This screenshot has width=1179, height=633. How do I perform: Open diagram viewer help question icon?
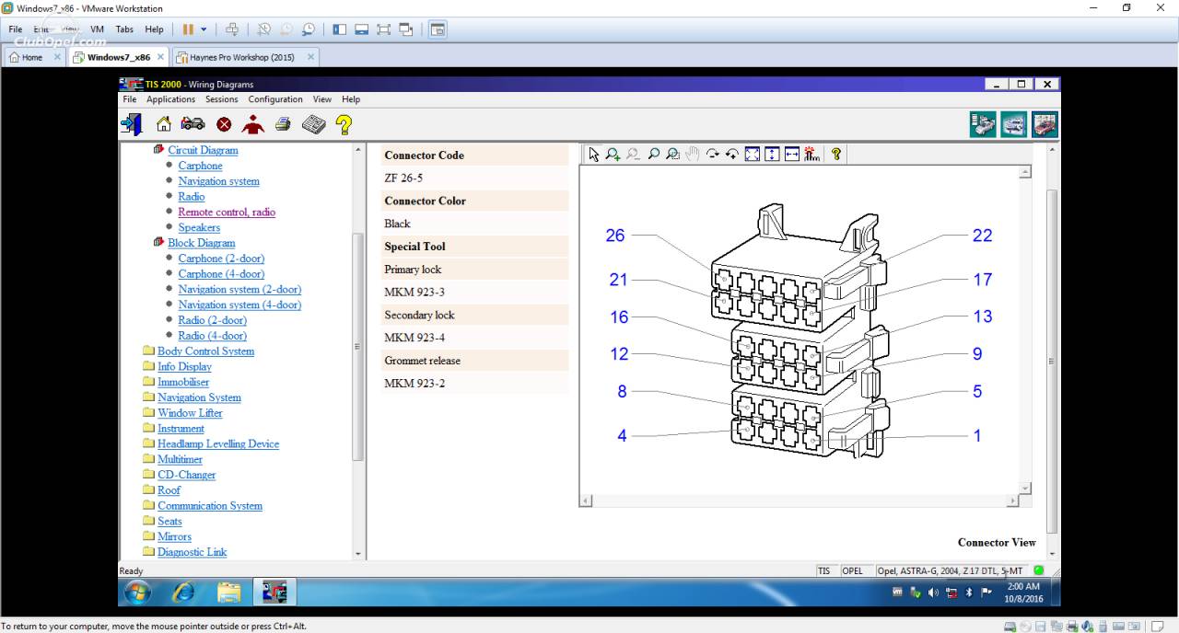click(x=835, y=155)
